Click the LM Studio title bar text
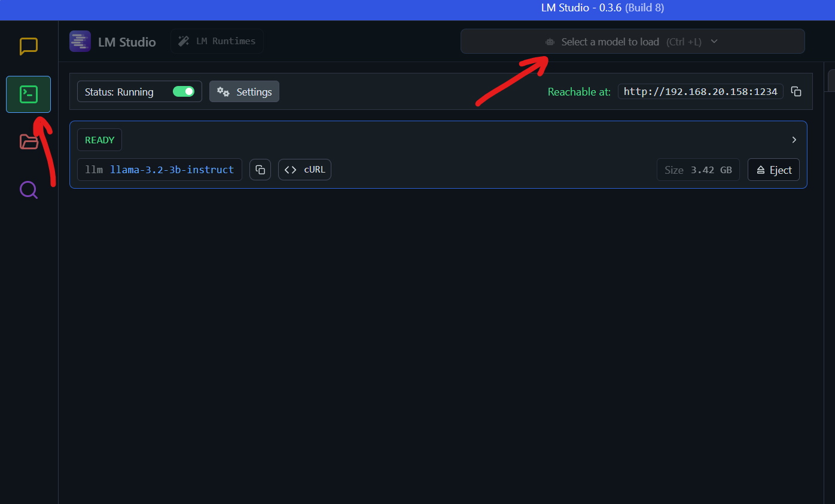 point(602,8)
